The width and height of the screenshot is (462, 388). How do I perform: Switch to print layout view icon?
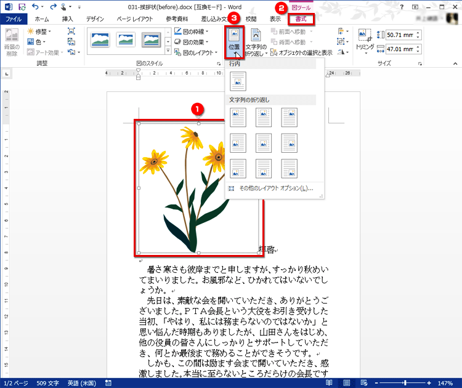(346, 382)
